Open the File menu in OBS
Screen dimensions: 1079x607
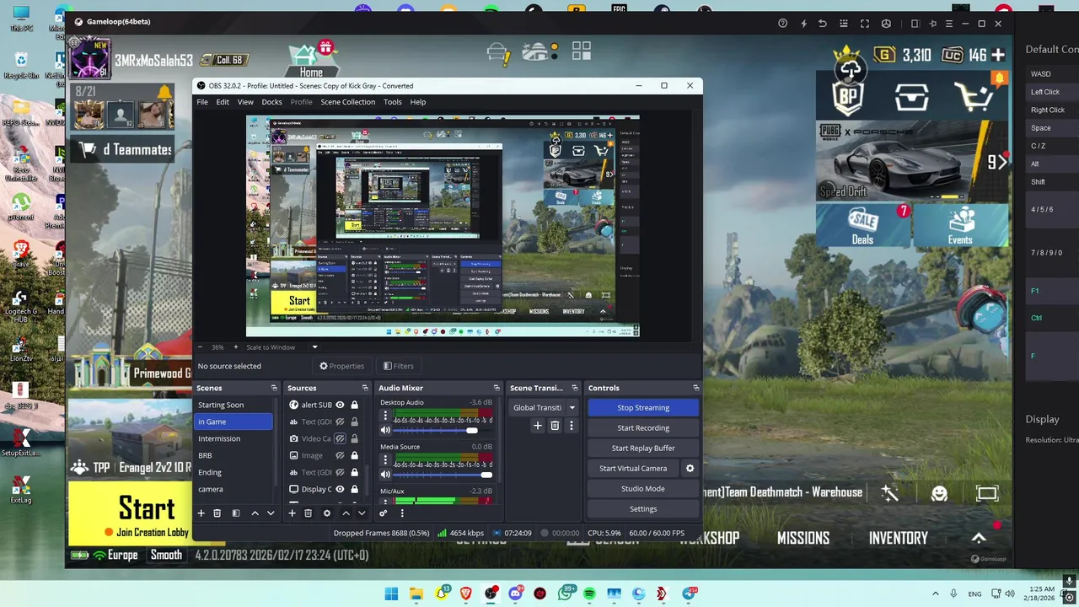coord(202,102)
